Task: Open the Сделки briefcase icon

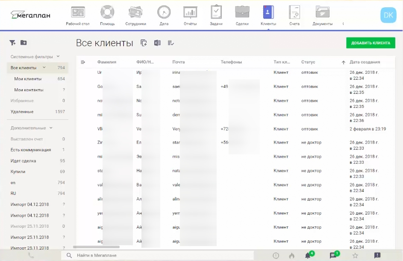Action: click(242, 12)
